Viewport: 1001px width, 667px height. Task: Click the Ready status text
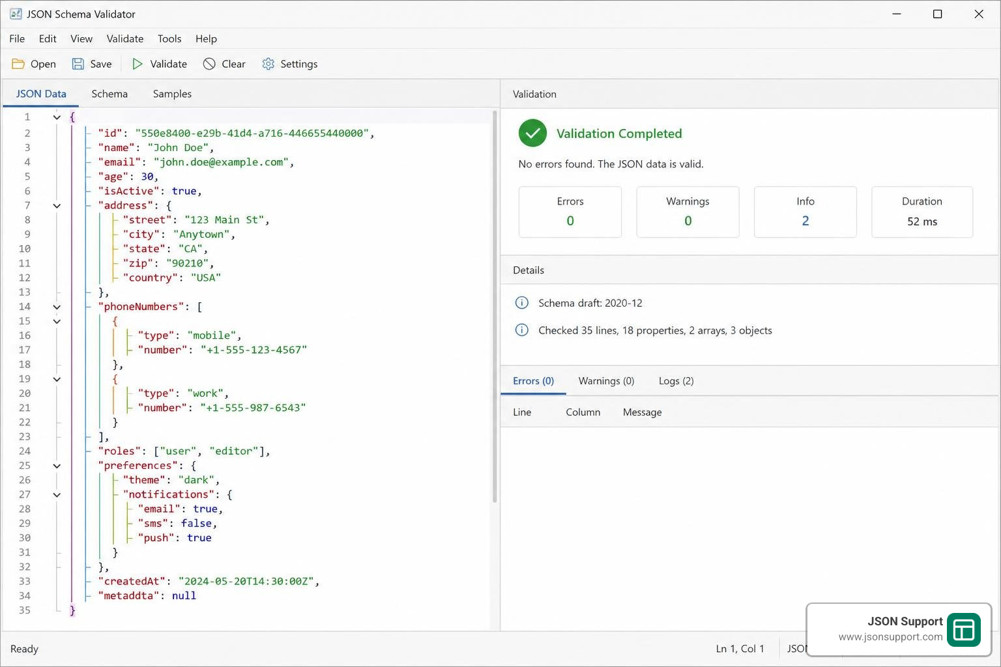(24, 649)
